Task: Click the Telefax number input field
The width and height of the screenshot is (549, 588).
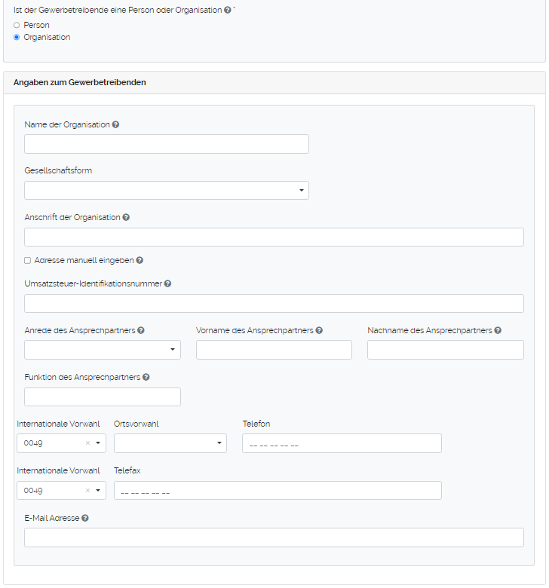Action: 277,490
